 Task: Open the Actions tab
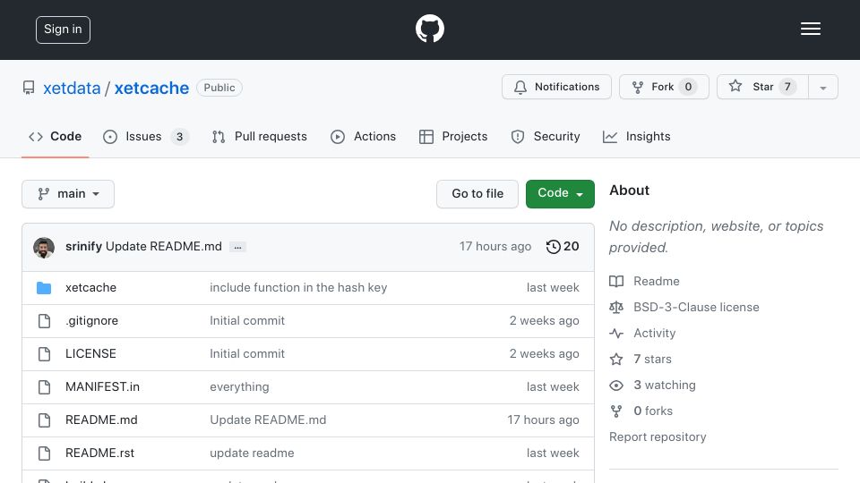point(363,136)
